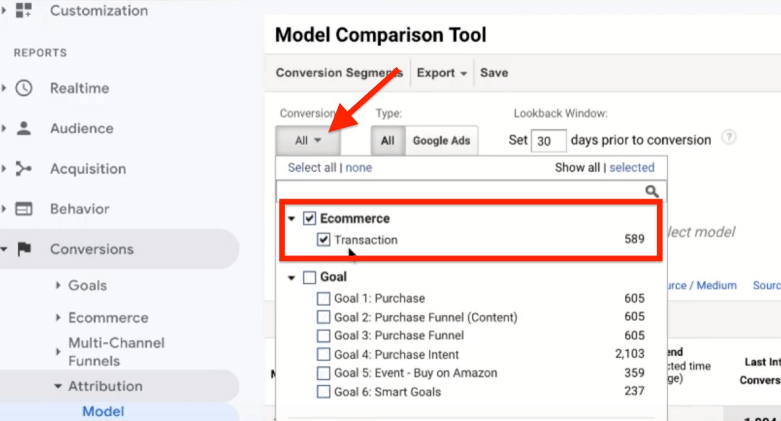Click the Save button
This screenshot has height=421, width=781.
click(493, 72)
